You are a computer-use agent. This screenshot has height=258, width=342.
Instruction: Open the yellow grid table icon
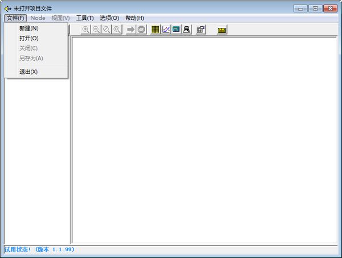click(x=156, y=30)
